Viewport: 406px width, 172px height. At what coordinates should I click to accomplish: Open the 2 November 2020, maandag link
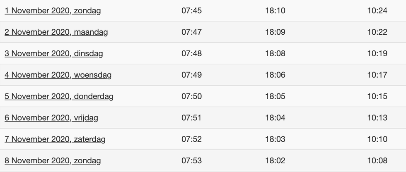tap(56, 32)
